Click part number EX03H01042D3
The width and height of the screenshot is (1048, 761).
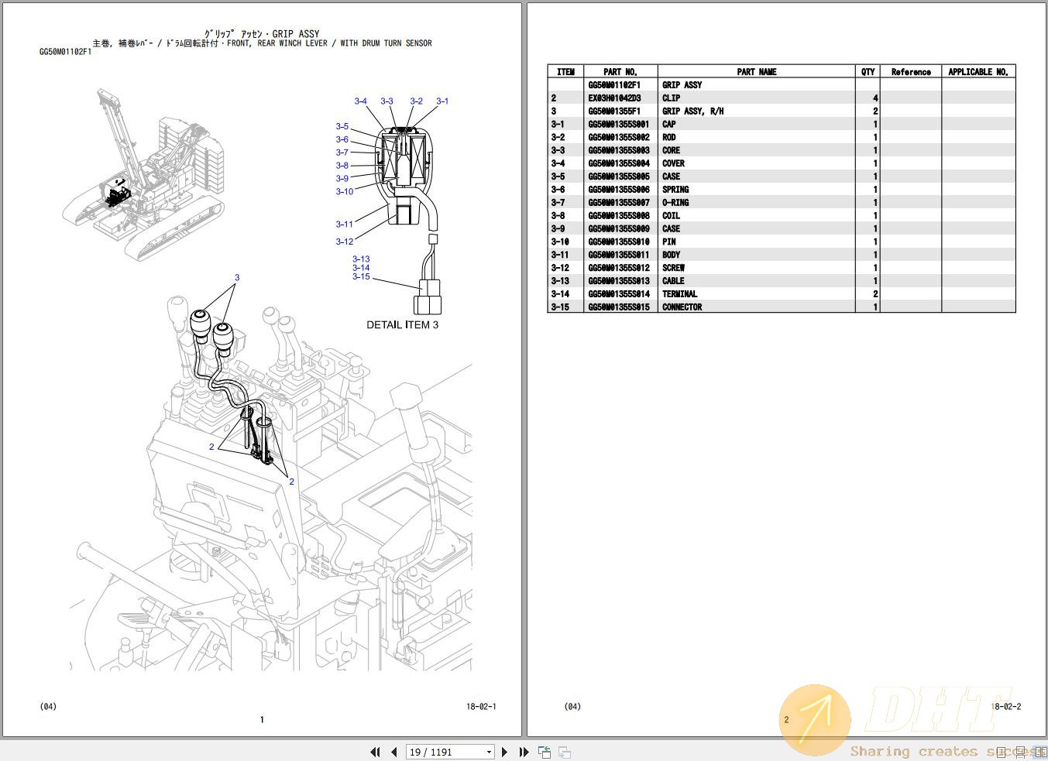tap(614, 98)
